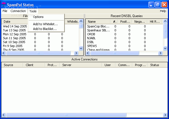169x119 pixels.
Task: Minimize the SpamPal Status window
Action: pos(151,4)
